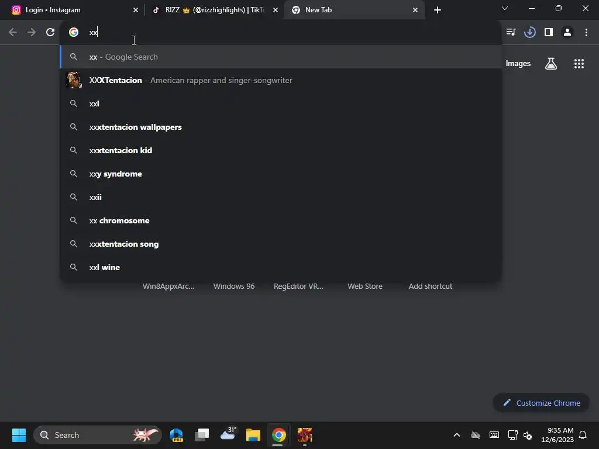Screen dimensions: 599x449
Task: Open the media control playlist icon
Action: 511,33
